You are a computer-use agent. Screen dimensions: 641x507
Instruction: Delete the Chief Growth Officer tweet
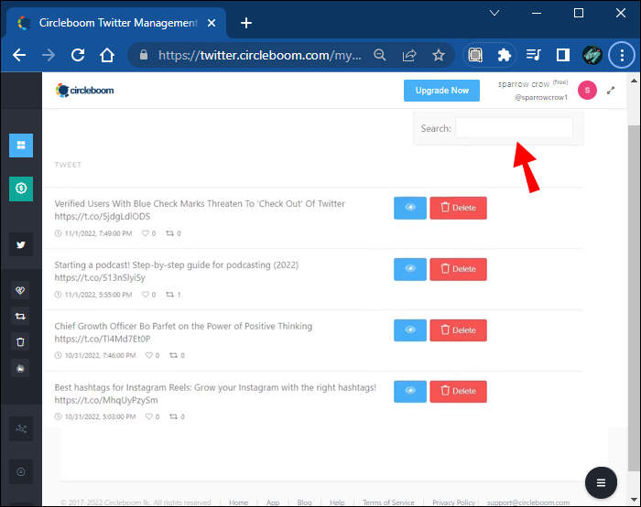(x=458, y=330)
